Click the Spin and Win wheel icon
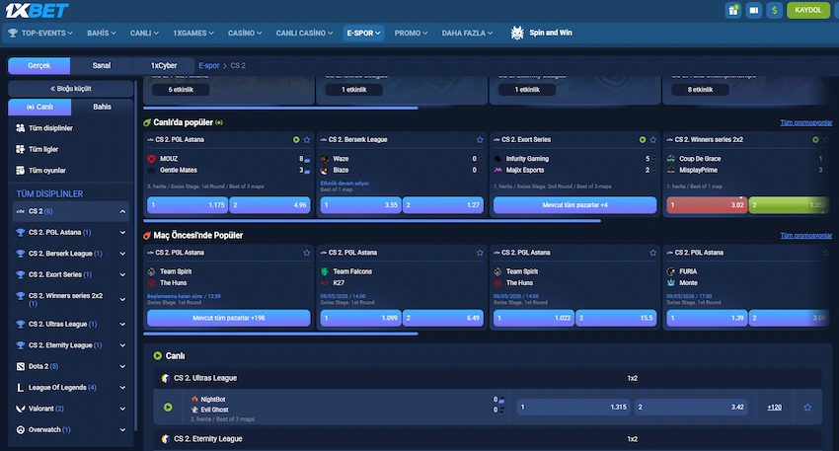839x451 pixels. [517, 33]
